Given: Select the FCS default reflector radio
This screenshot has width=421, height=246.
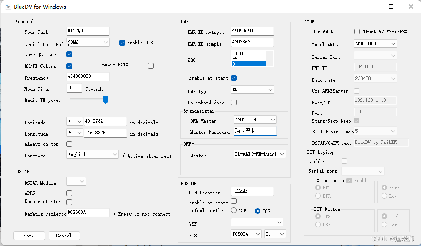Looking at the screenshot, I should click(x=257, y=211).
